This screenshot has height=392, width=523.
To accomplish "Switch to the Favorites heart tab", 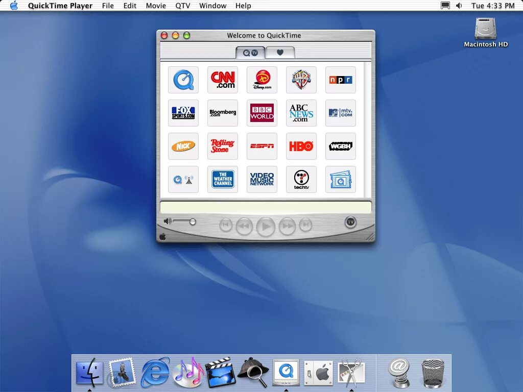I will coord(280,53).
